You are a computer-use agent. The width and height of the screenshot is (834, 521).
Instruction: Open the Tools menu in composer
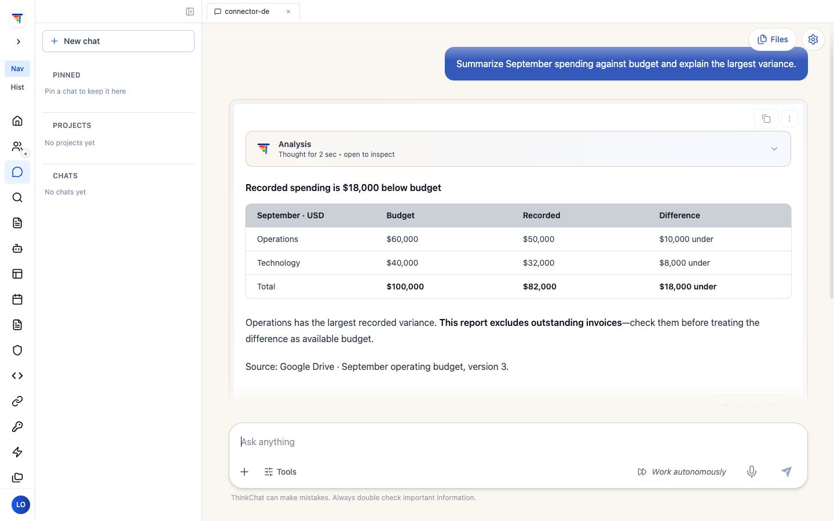point(280,472)
